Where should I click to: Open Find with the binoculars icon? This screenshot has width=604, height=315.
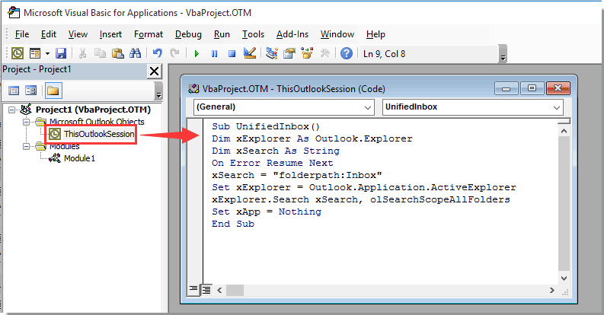[x=135, y=53]
